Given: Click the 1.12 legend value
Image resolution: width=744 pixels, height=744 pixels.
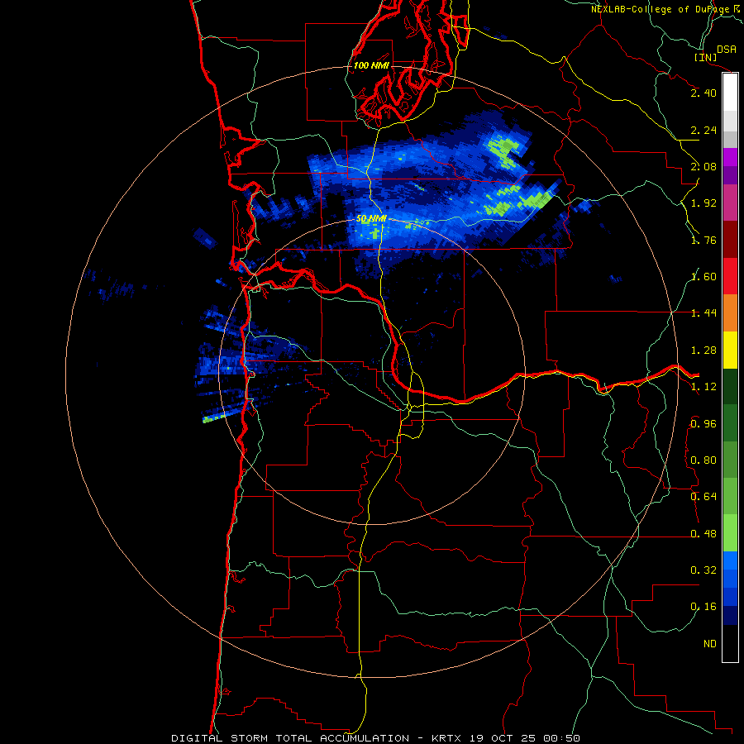Looking at the screenshot, I should [x=703, y=387].
